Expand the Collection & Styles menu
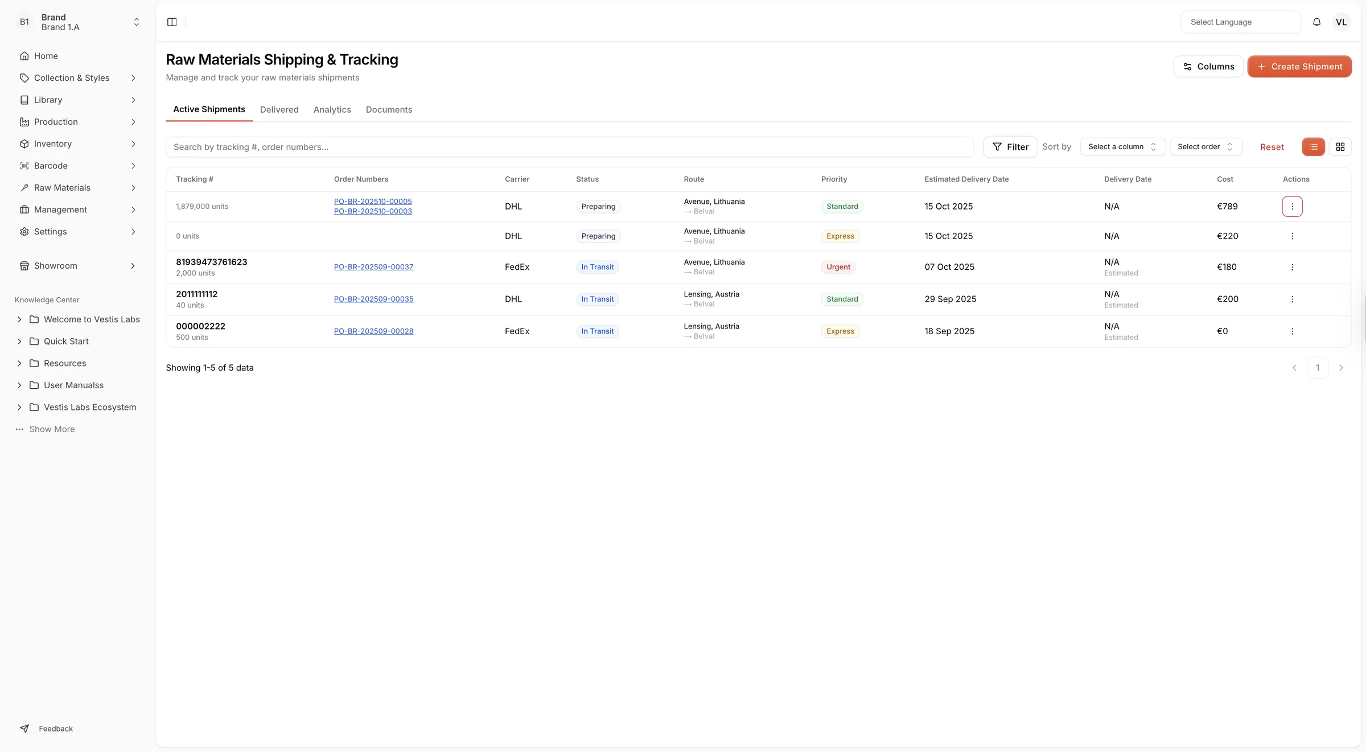This screenshot has width=1366, height=752. (x=78, y=78)
